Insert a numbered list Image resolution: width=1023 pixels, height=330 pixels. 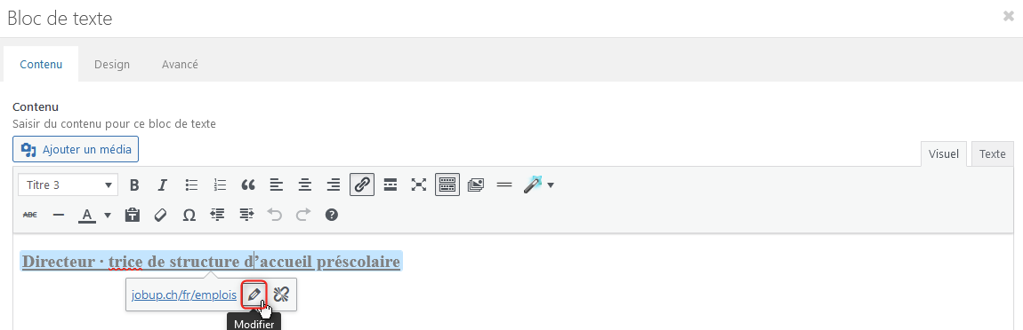click(x=220, y=185)
